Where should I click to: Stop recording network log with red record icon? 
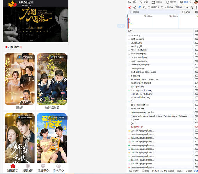point(130,7)
